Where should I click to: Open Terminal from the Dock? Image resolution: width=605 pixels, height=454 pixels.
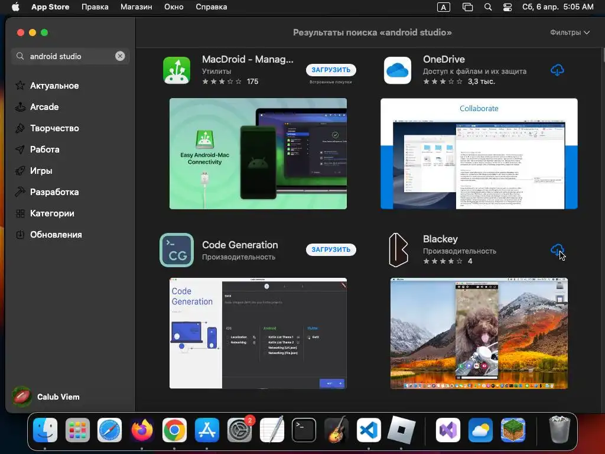[304, 430]
